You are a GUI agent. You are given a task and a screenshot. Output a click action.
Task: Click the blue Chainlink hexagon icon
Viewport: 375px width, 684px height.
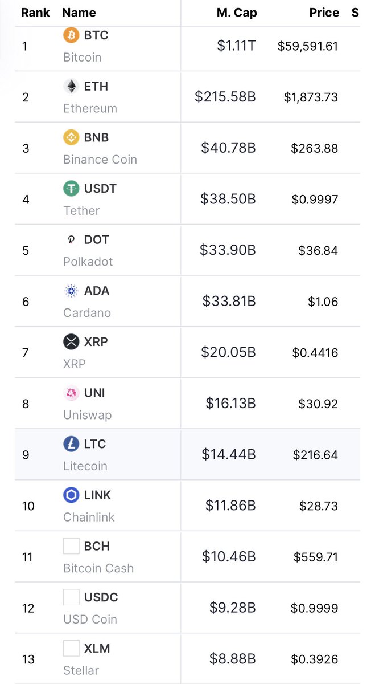[x=71, y=495]
